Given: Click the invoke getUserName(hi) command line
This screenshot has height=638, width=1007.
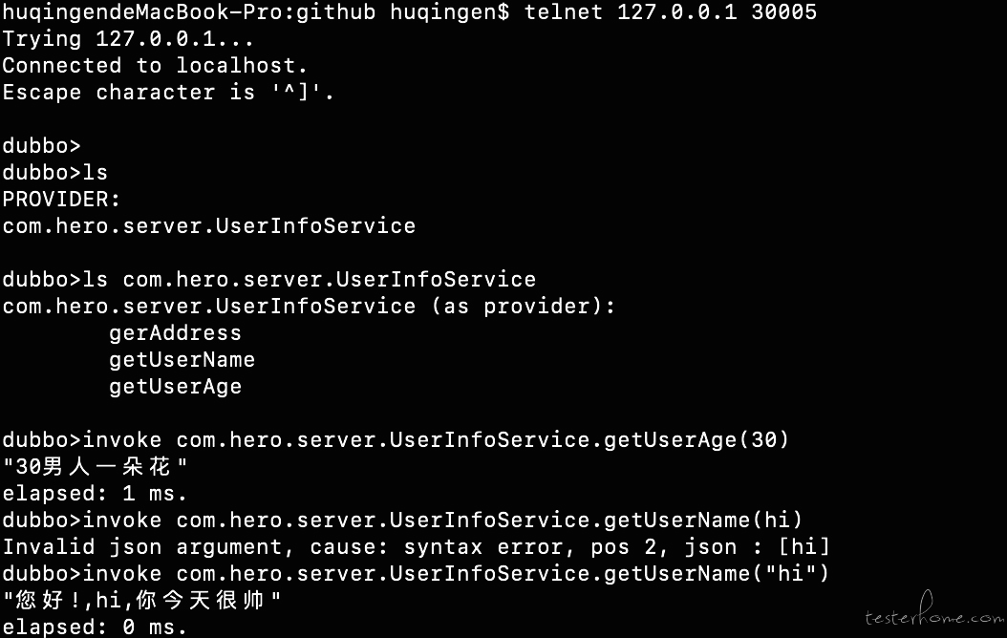Looking at the screenshot, I should tap(402, 520).
